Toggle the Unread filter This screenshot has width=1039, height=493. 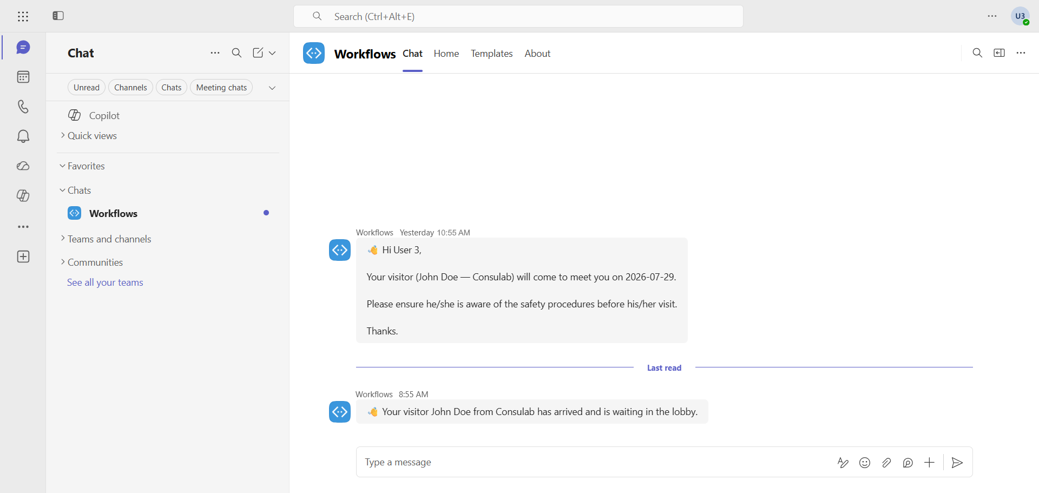pos(87,88)
